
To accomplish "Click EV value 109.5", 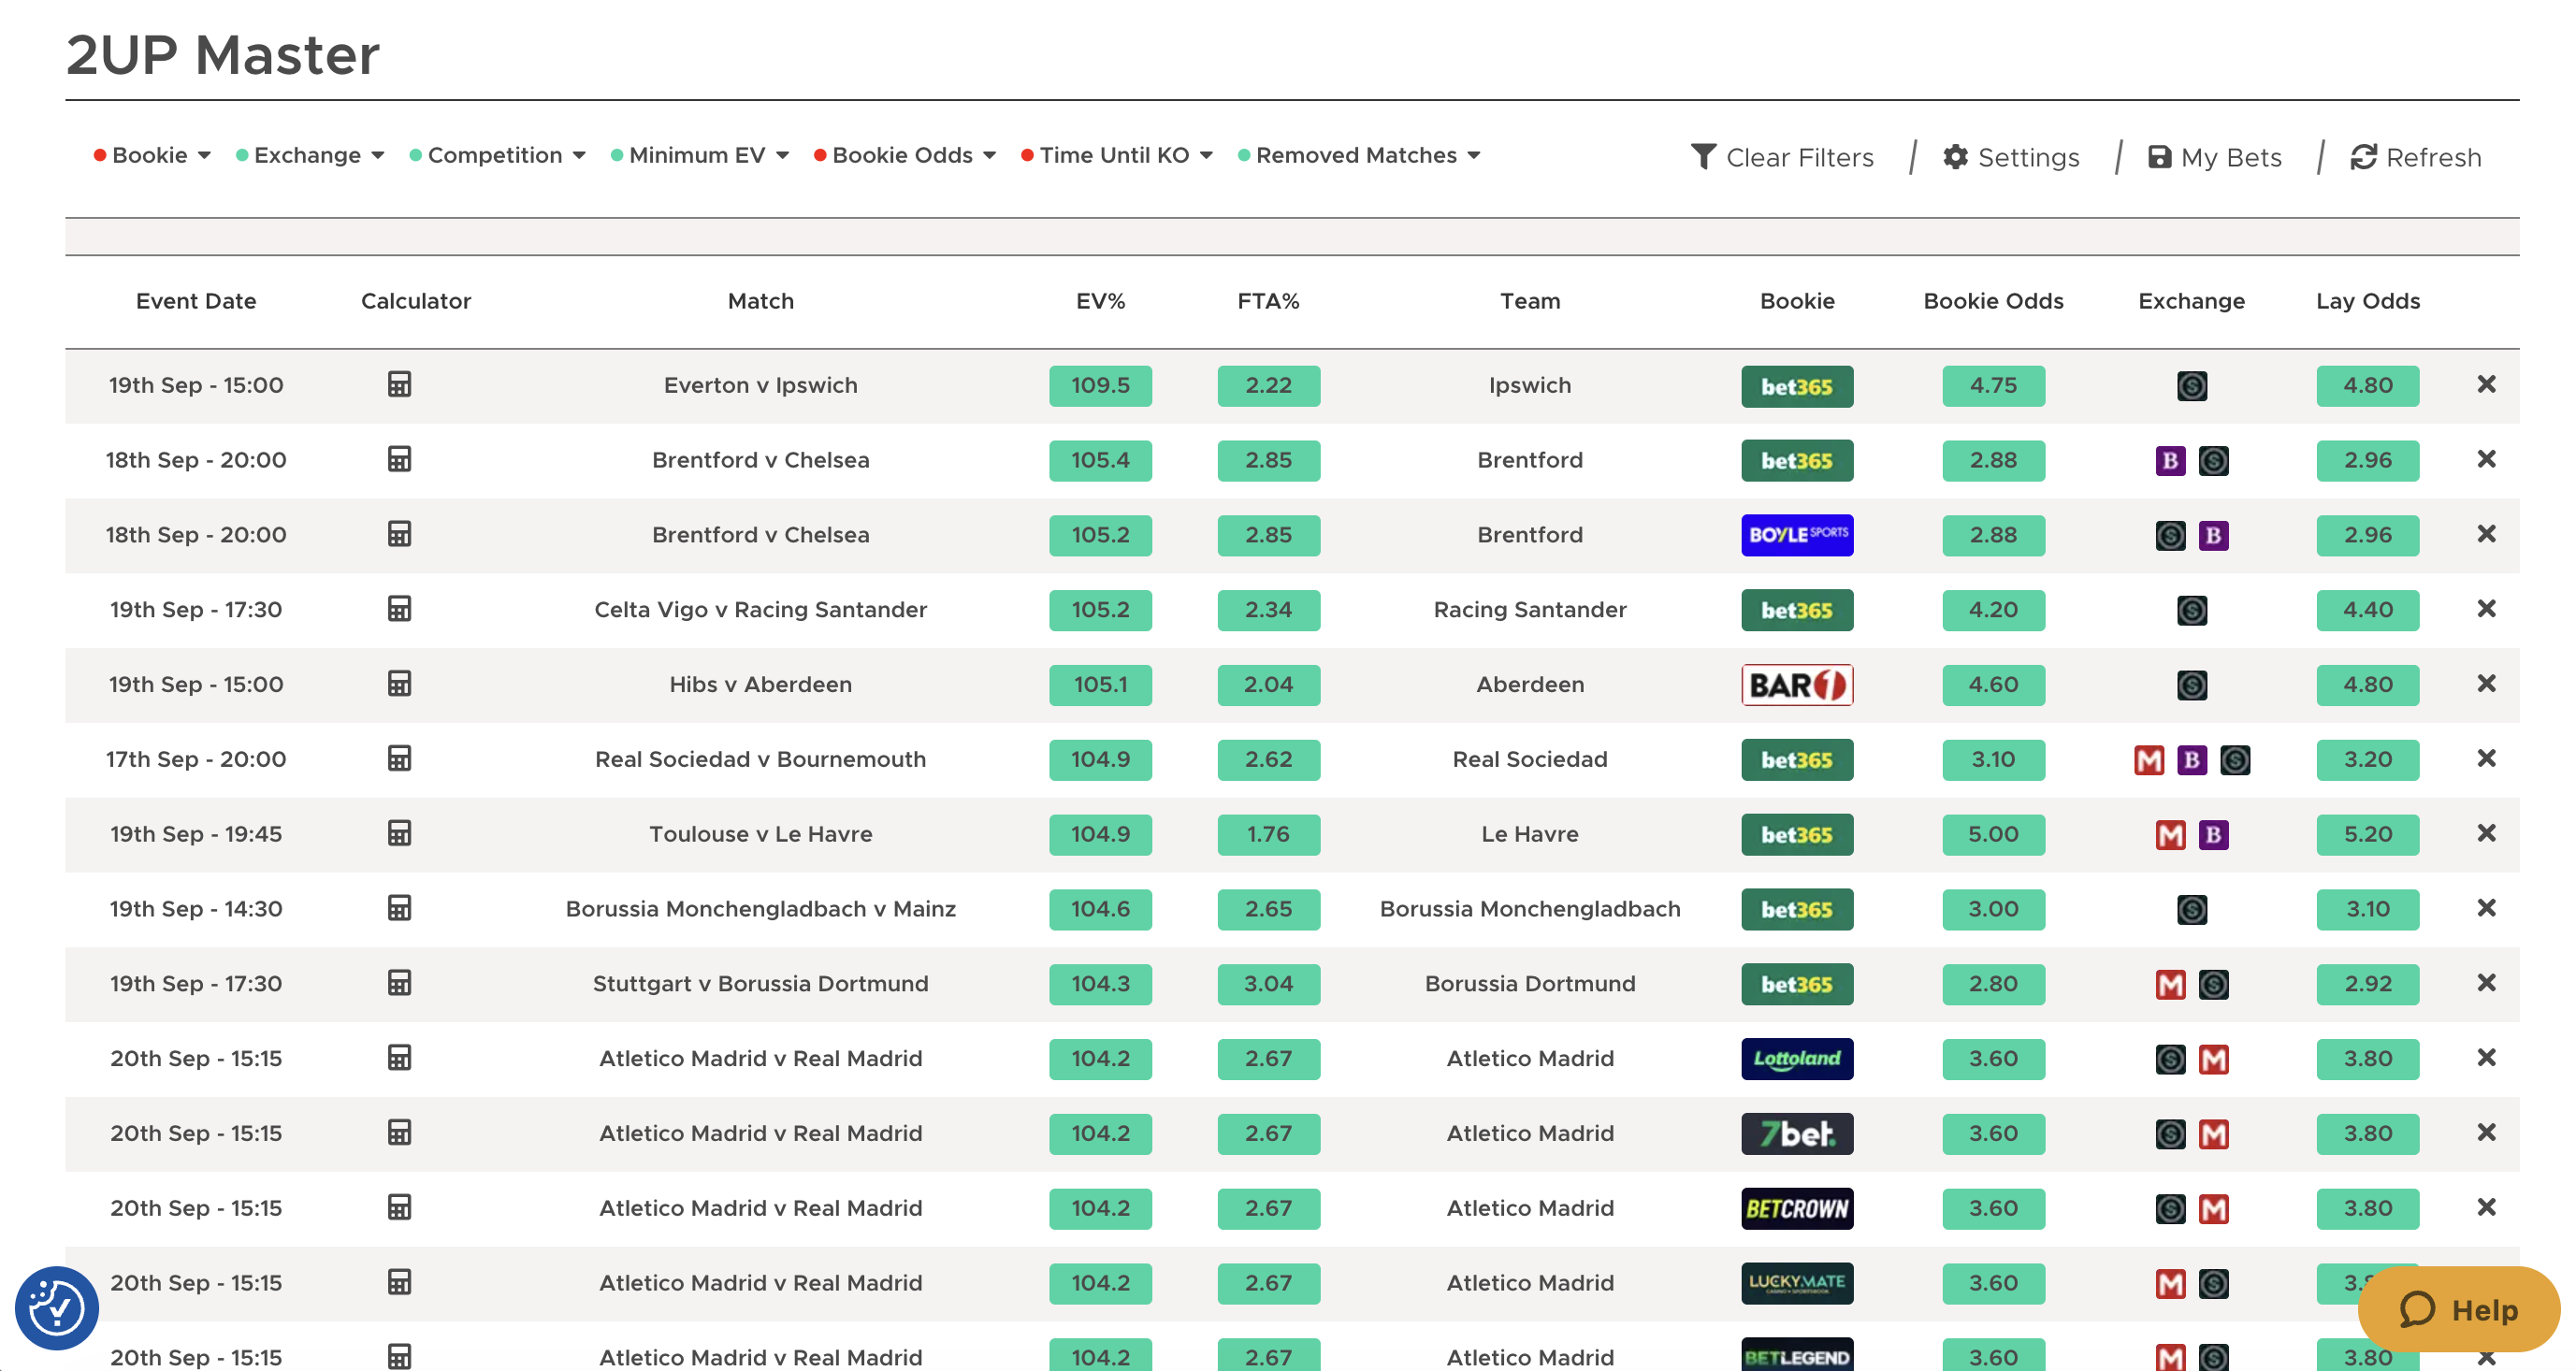I will (1100, 385).
